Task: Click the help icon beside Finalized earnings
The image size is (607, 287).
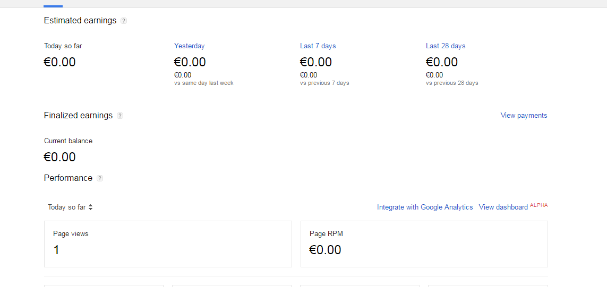Action: click(120, 116)
